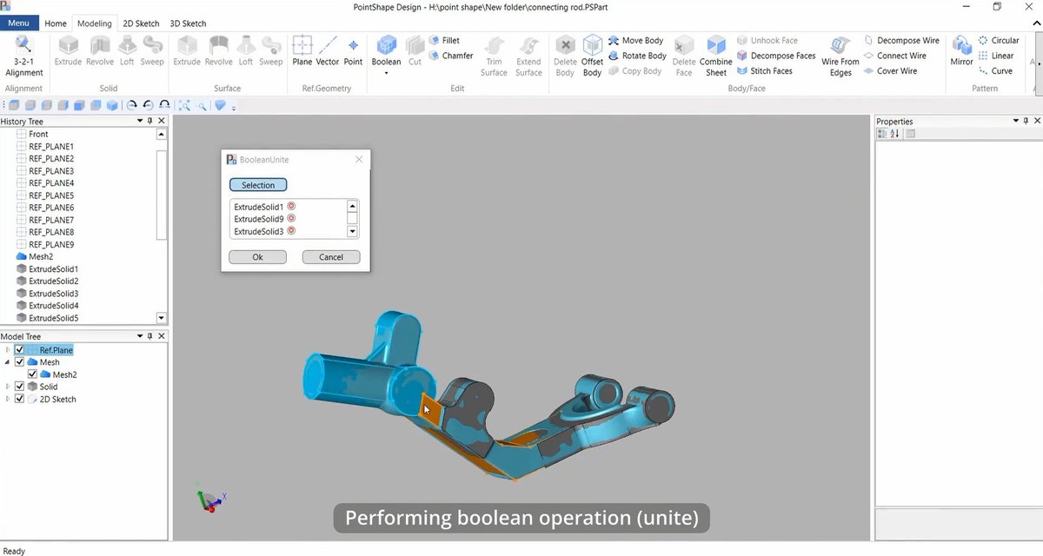
Task: Click the magnifier zoom icon in view toolbar
Action: pos(202,105)
